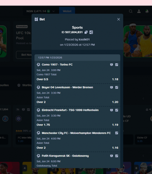This screenshot has width=152, height=174.
Task: Open the user profile icon
Action: pyautogui.click(x=139, y=11)
